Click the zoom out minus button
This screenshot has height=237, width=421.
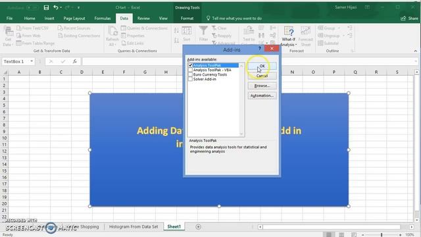point(362,234)
